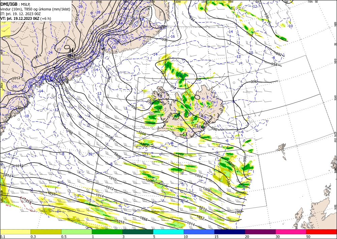This screenshot has height=239, width=337.
Task: Click the legend value 0.3
Action: [x=33, y=237]
